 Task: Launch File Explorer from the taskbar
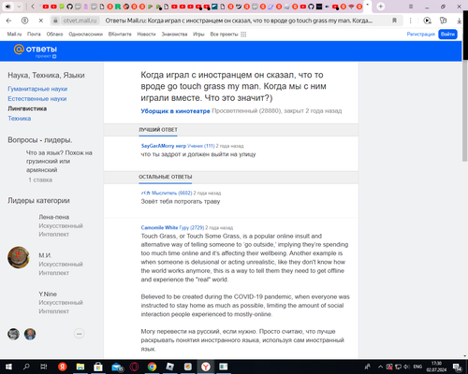pyautogui.click(x=80, y=367)
